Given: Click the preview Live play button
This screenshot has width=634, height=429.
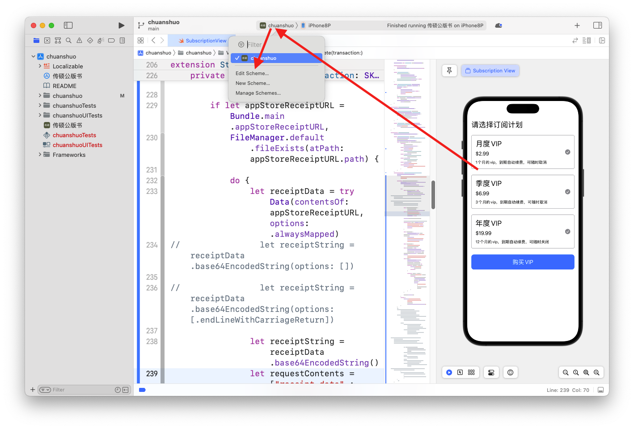Looking at the screenshot, I should (x=449, y=372).
